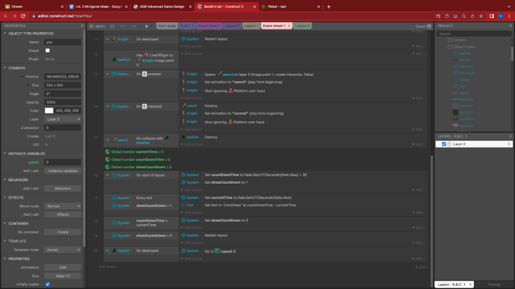The image size is (515, 289).
Task: Click the lock icon on Layer 0
Action: coord(447,144)
